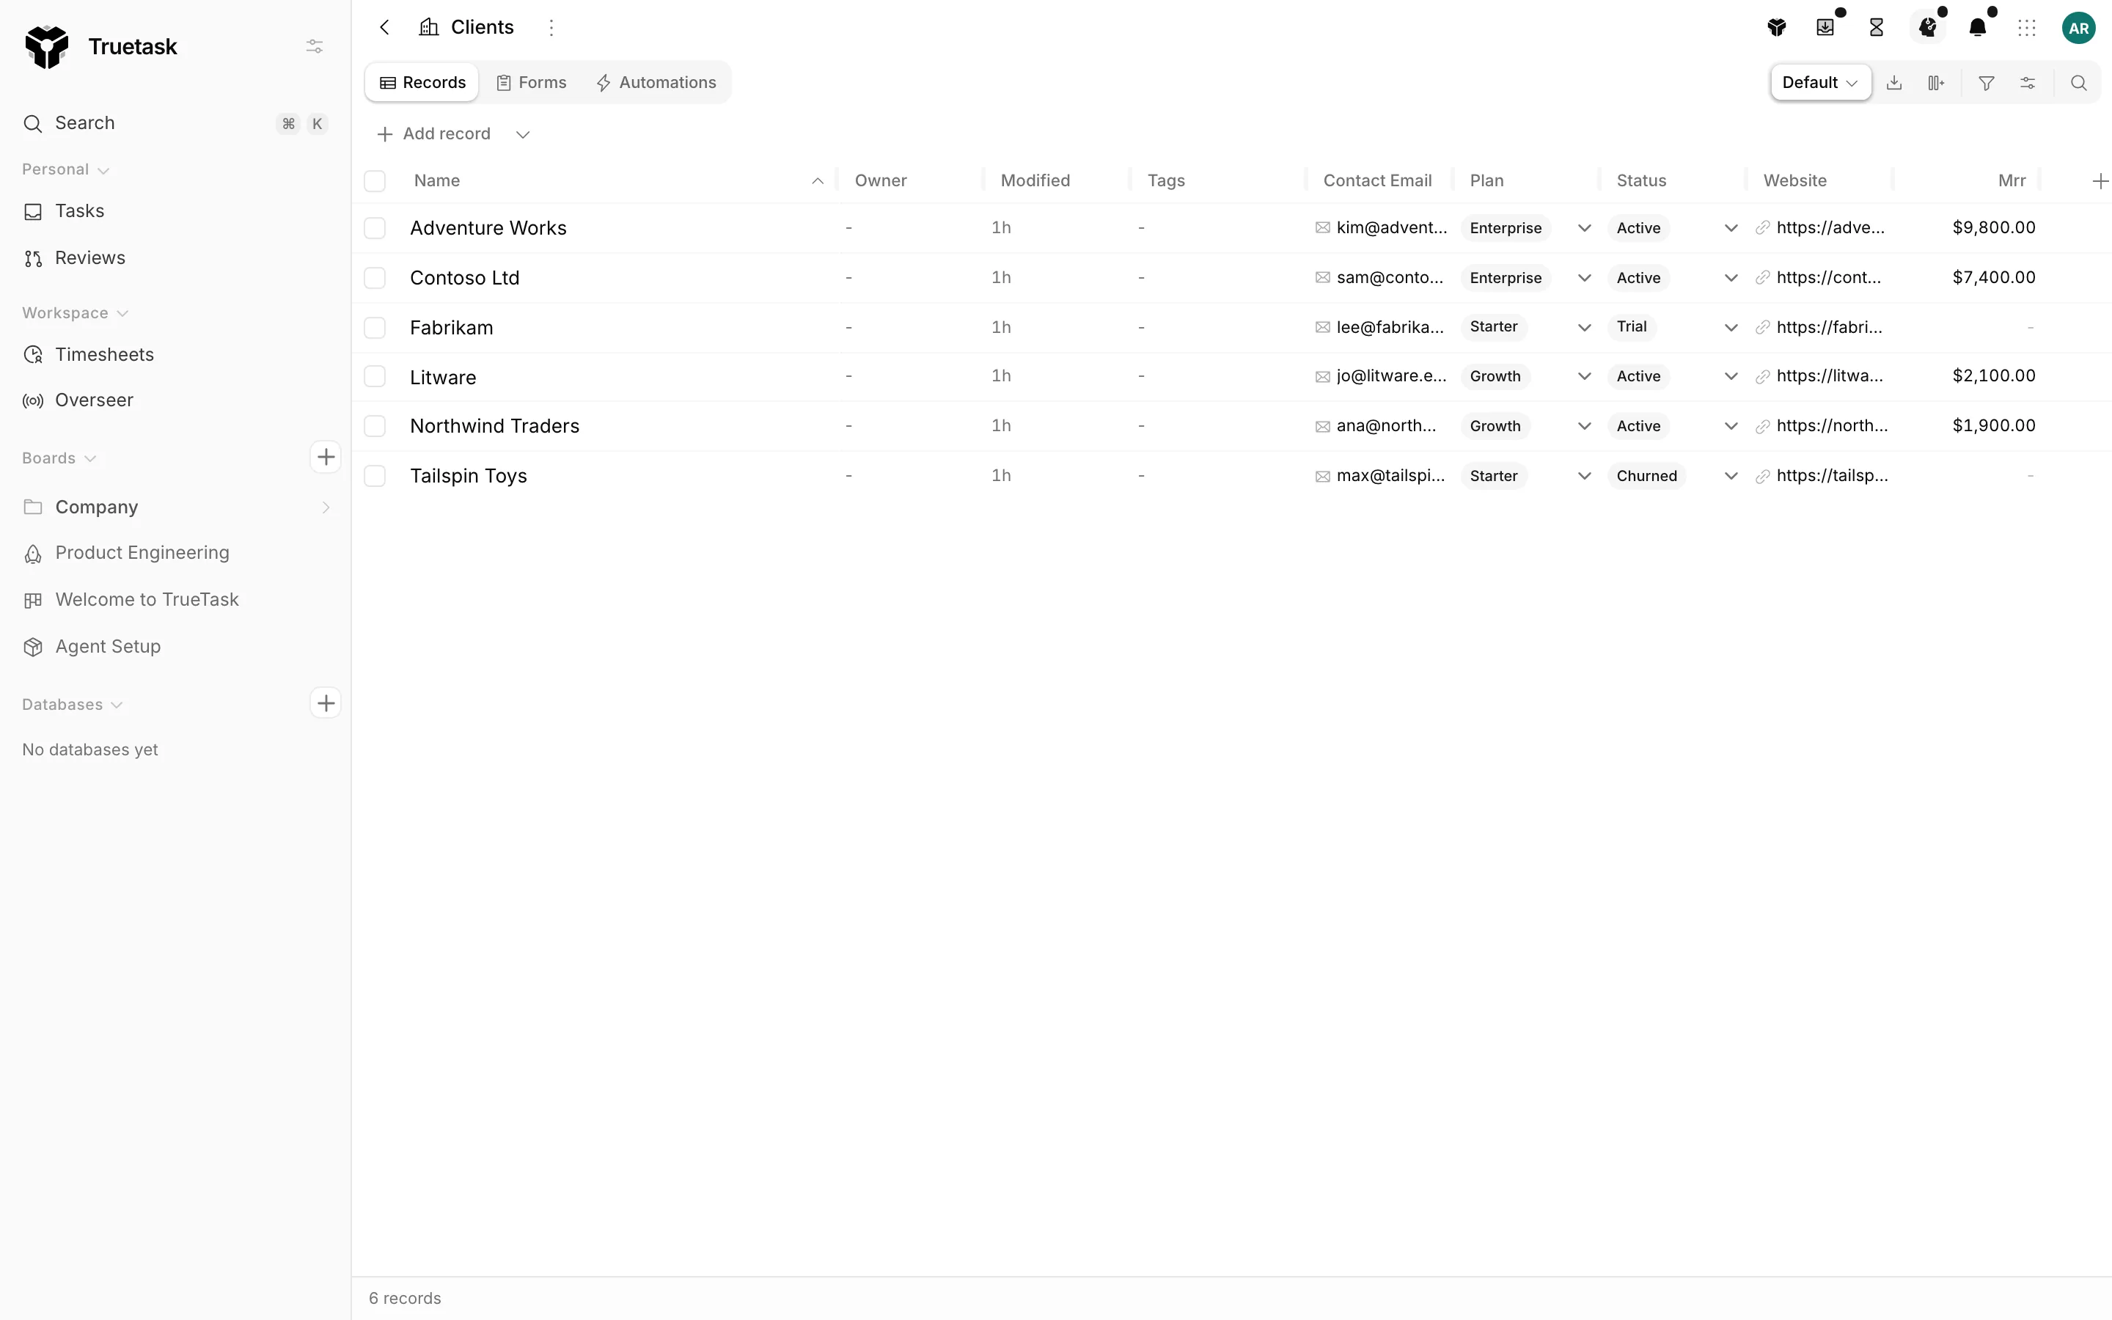Collapse the Boards section
The width and height of the screenshot is (2112, 1320).
point(59,458)
